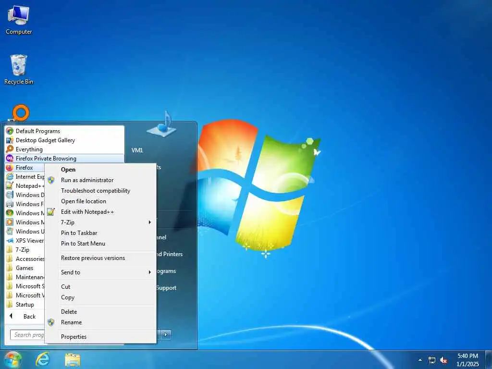
Task: Click the Internet Explorer icon in programs list
Action: pos(10,177)
